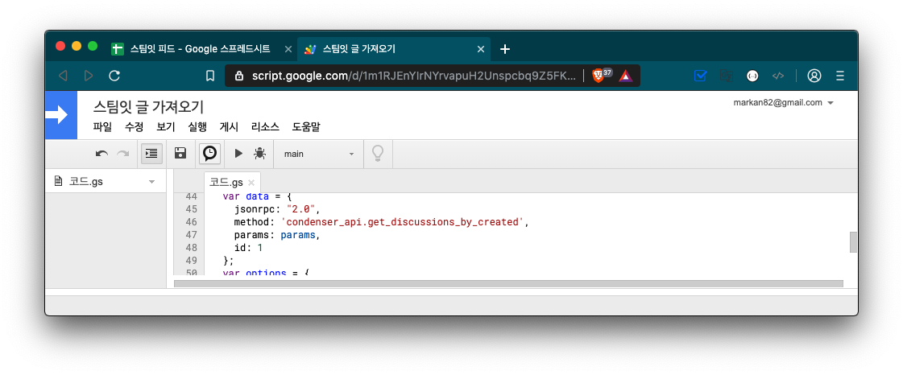
Task: Click the save floppy disk icon
Action: 180,154
